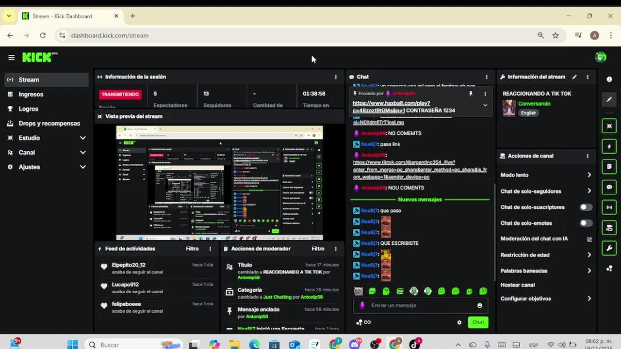This screenshot has width=621, height=349.
Task: Open the emoji picker in message box
Action: (480, 305)
